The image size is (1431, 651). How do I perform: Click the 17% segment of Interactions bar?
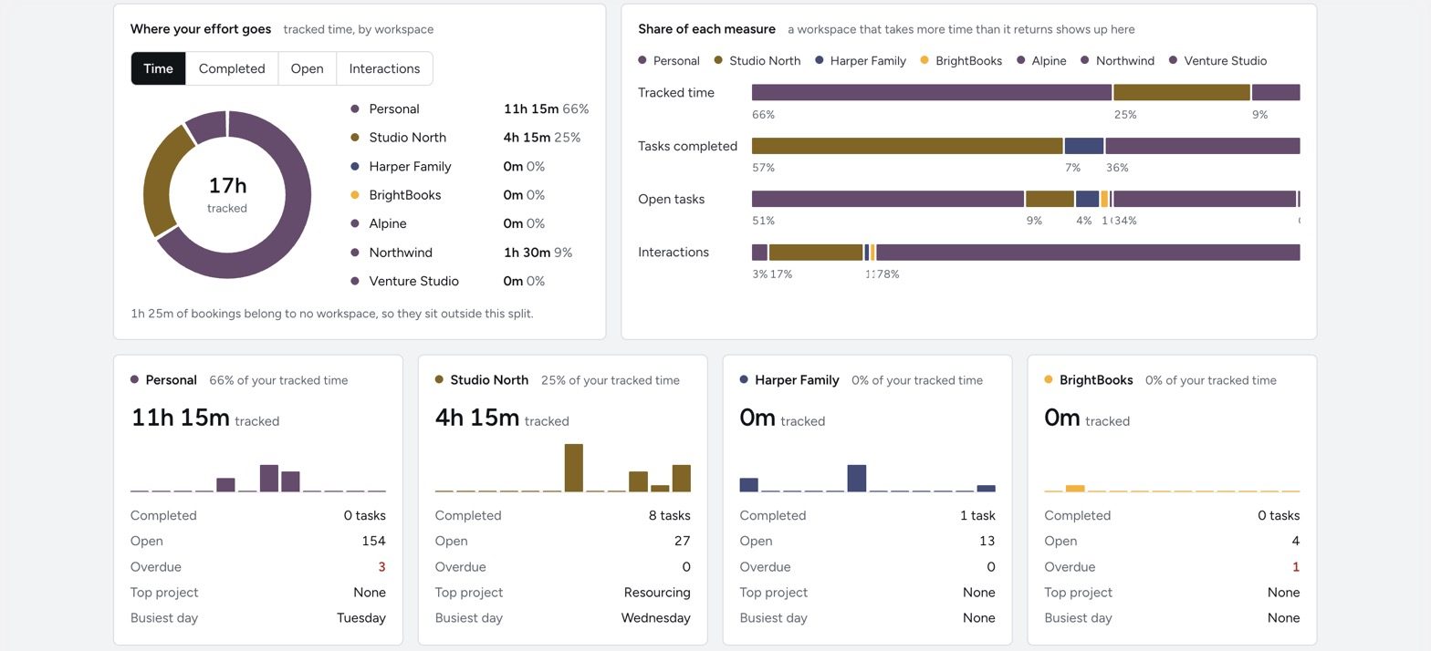point(816,253)
